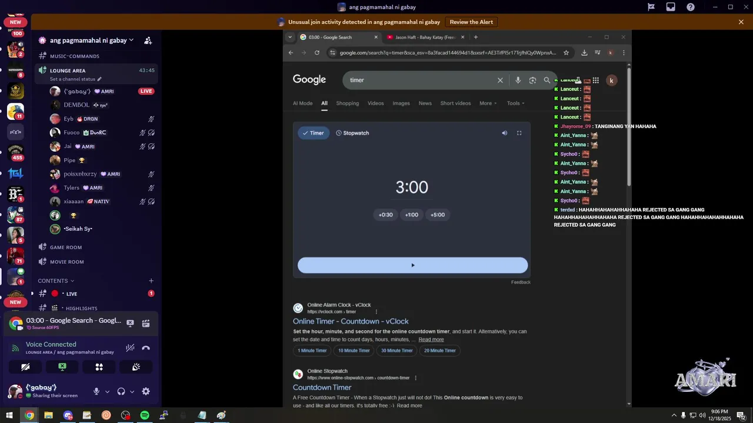Open Online Timer - Countdown vClock link

click(351, 321)
